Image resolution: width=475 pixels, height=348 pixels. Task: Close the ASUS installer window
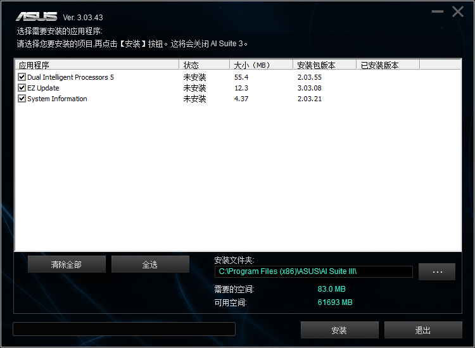[x=458, y=12]
